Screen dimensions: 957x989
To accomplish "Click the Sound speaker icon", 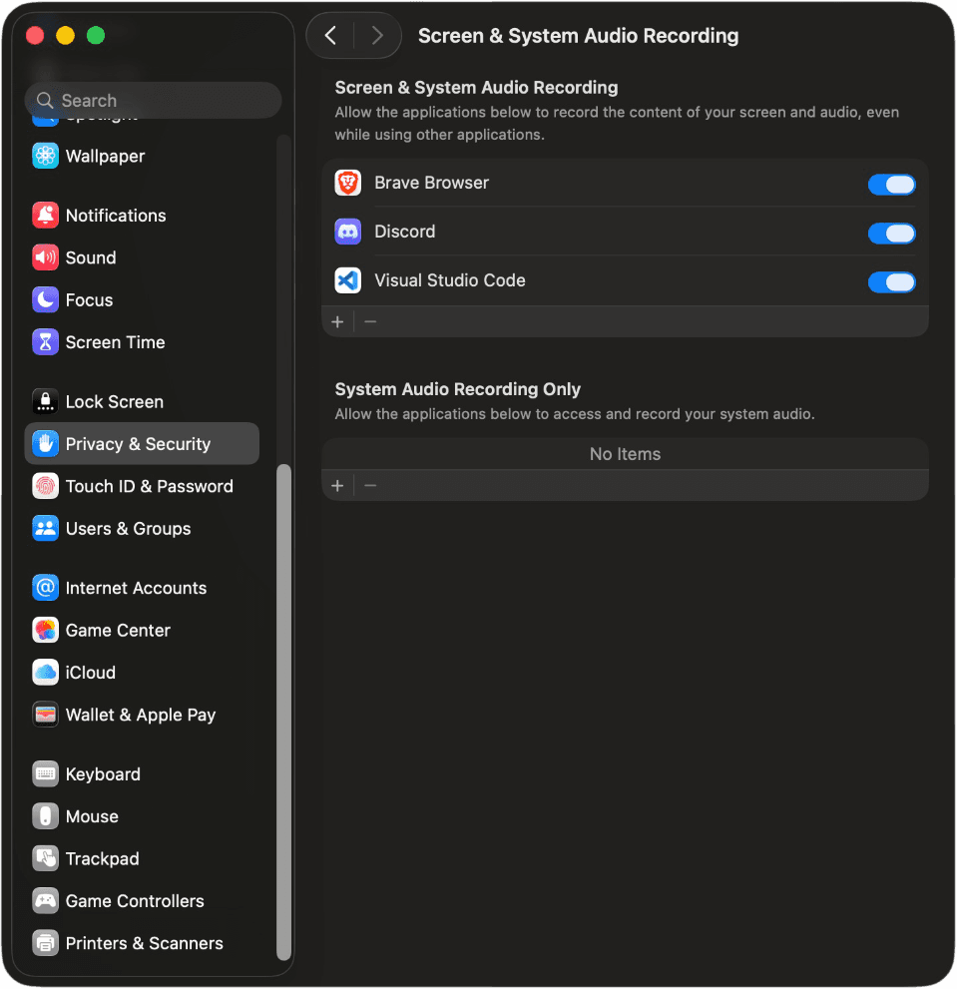I will [x=46, y=257].
